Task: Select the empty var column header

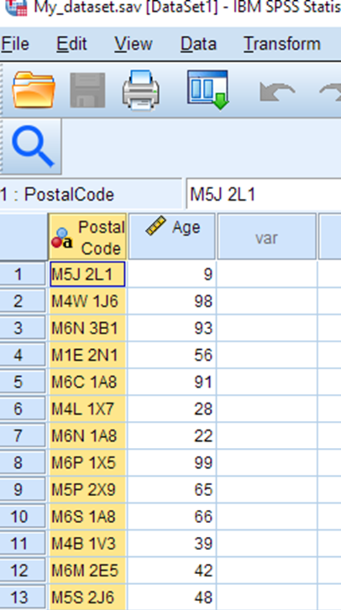Action: [266, 236]
